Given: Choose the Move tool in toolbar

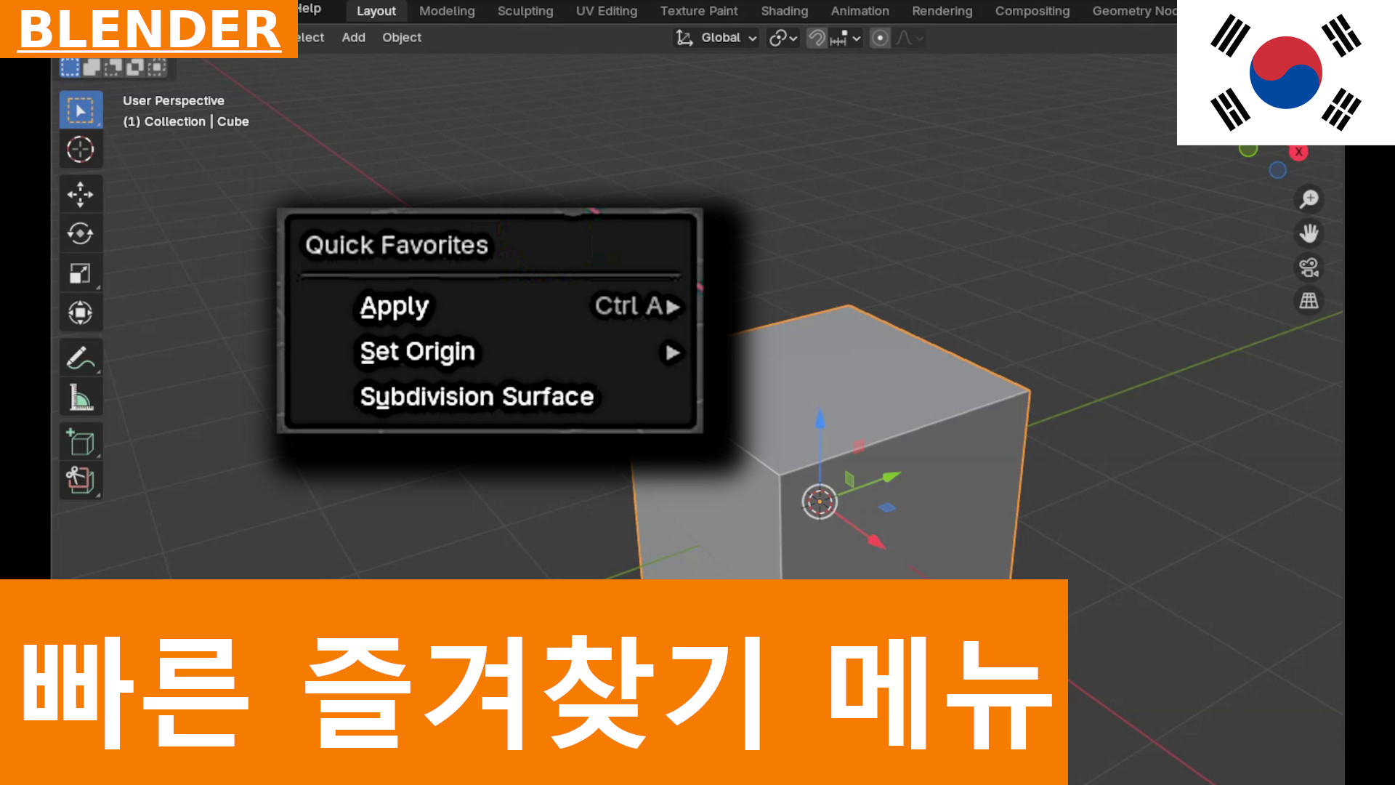Looking at the screenshot, I should tap(81, 194).
